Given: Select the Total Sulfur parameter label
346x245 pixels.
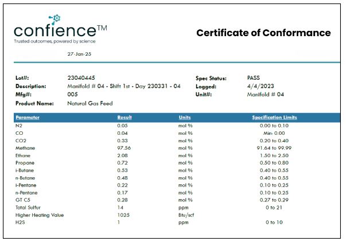Looking at the screenshot, I should [30, 207].
